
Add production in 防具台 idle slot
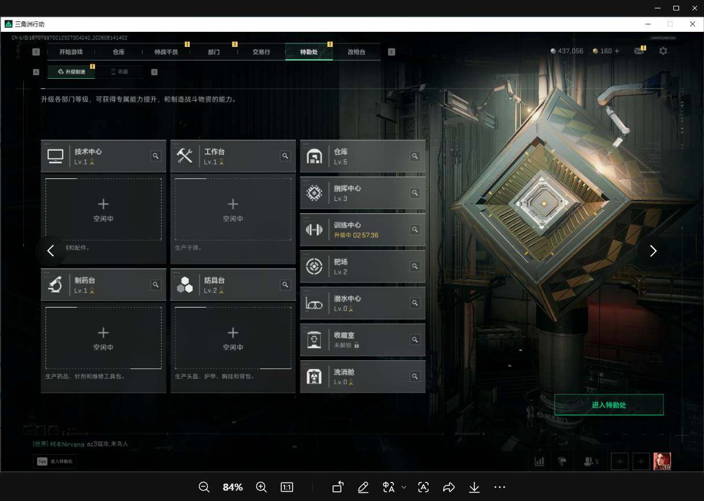tap(233, 338)
